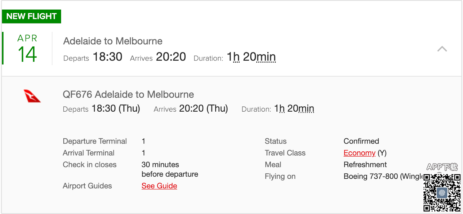Click the header duration 1h 20min

pos(251,57)
